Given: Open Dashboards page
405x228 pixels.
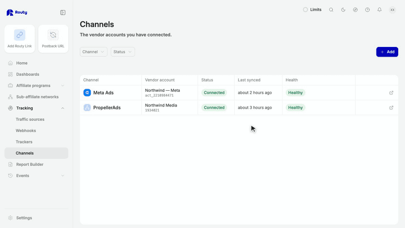Looking at the screenshot, I should click(x=36, y=74).
